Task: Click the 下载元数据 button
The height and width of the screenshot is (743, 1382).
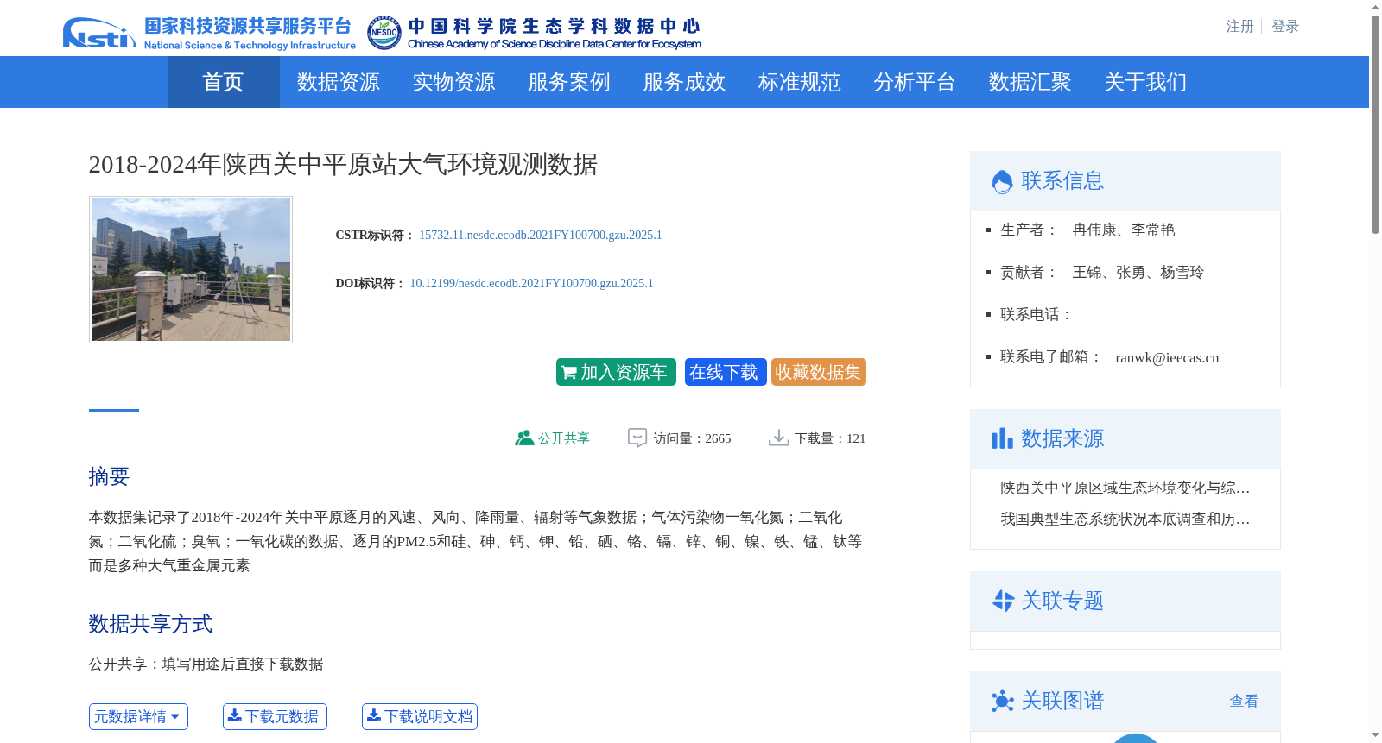Action: [x=275, y=716]
